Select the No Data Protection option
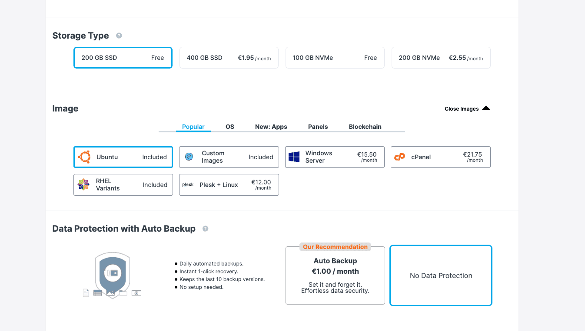Screen dimensions: 585x331 click(441, 275)
